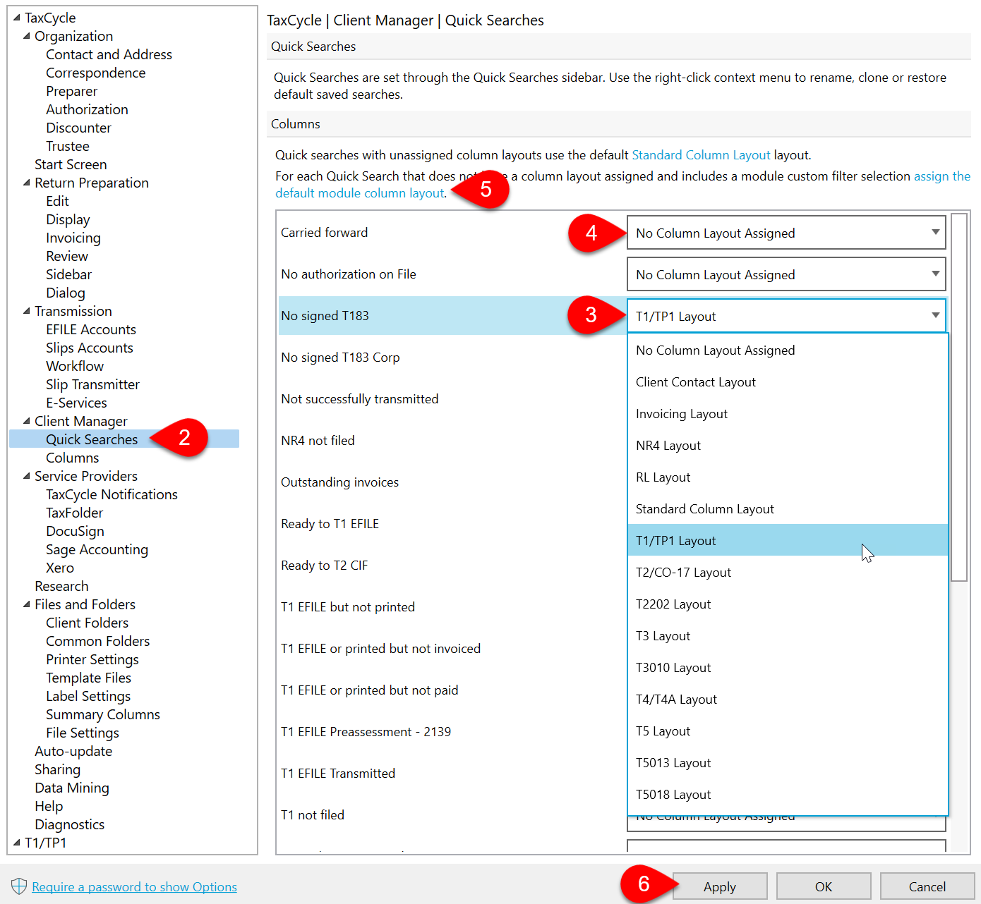Collapse the Service Providers tree section
This screenshot has width=981, height=904.
coord(27,476)
